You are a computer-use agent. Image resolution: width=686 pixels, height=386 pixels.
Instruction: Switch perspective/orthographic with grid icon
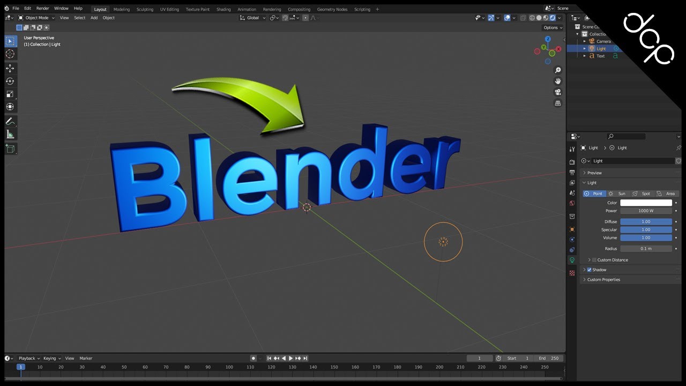tap(558, 103)
